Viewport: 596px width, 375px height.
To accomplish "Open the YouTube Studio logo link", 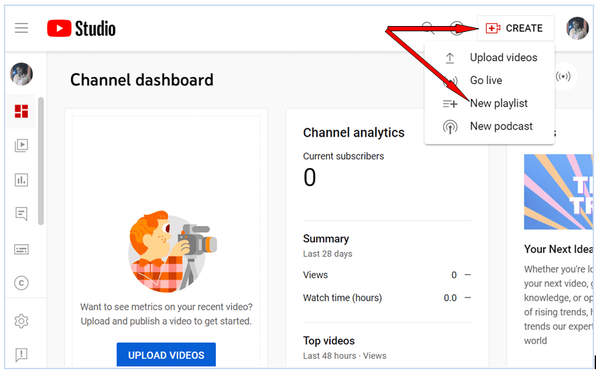I will point(81,28).
